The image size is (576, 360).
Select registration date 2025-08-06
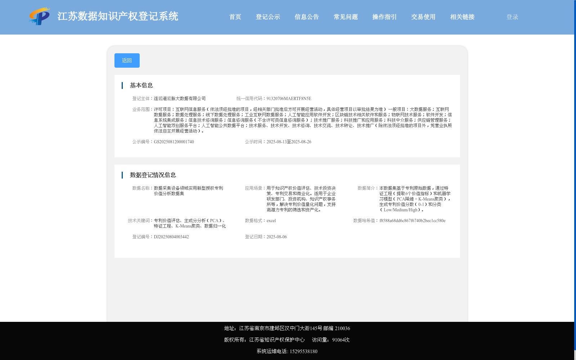tap(276, 237)
